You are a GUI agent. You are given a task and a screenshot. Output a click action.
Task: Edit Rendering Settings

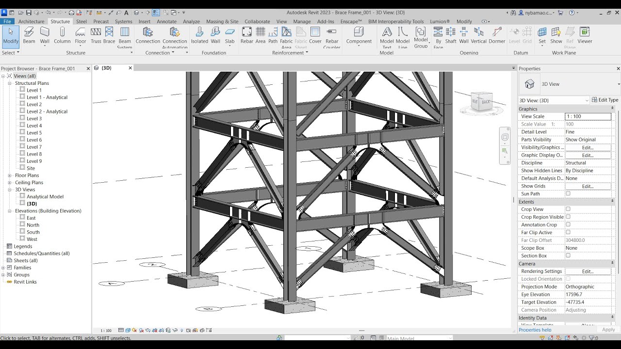(x=588, y=271)
